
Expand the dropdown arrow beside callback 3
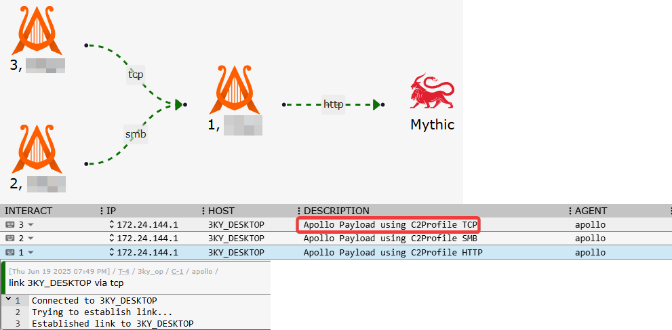pyautogui.click(x=31, y=225)
